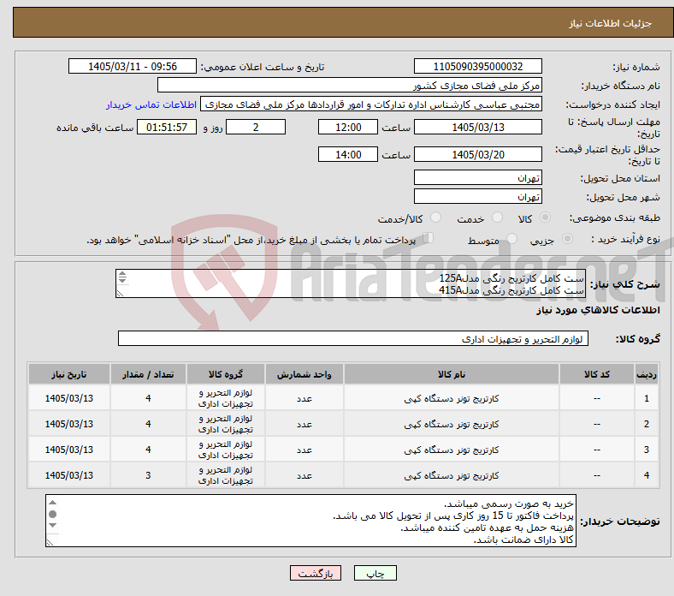Click the scrollbar thumb in buyer notes
Image resolution: width=674 pixels, height=596 pixels.
pos(52,514)
